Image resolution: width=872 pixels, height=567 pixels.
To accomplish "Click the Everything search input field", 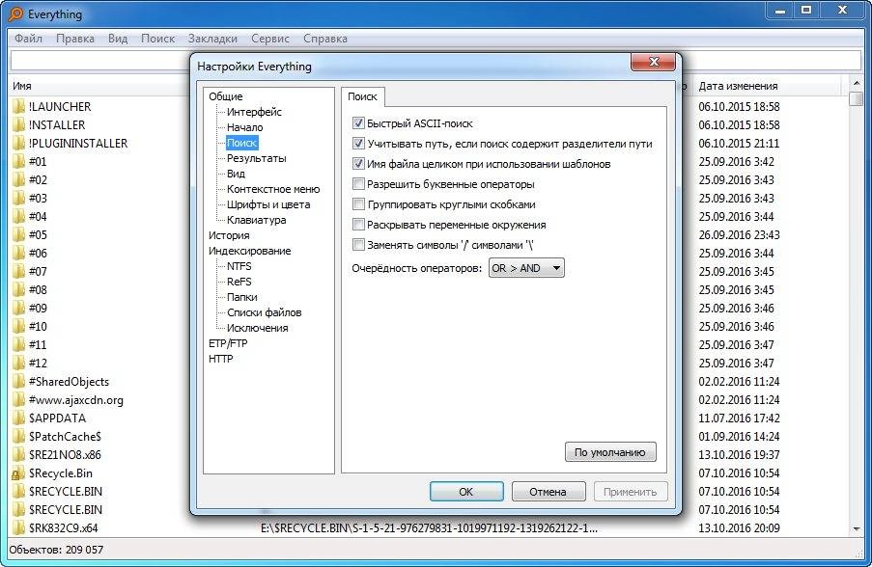I will point(436,61).
